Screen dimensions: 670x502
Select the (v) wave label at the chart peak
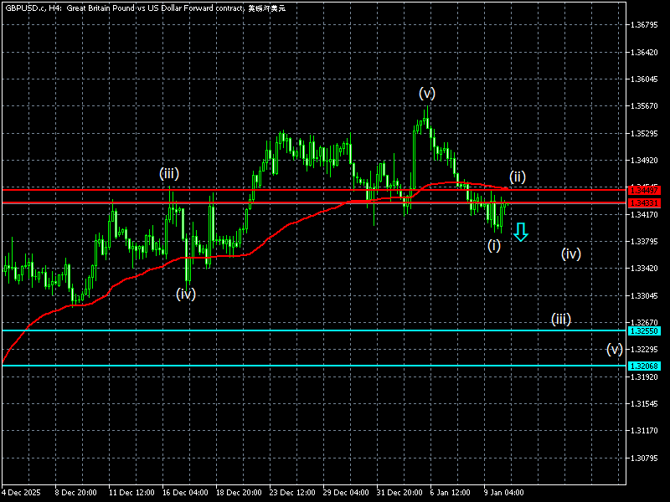pos(427,94)
